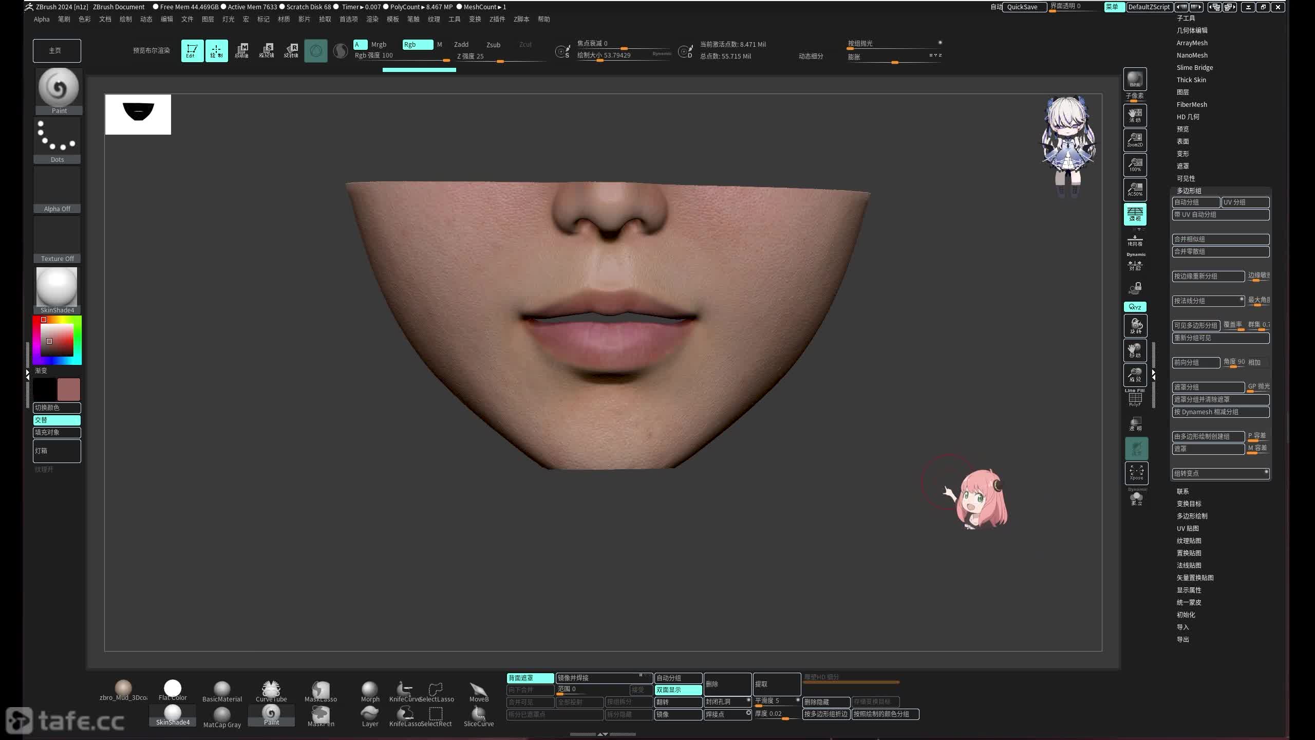Image resolution: width=1315 pixels, height=740 pixels.
Task: Select the KnifeCurve brush
Action: (x=404, y=691)
